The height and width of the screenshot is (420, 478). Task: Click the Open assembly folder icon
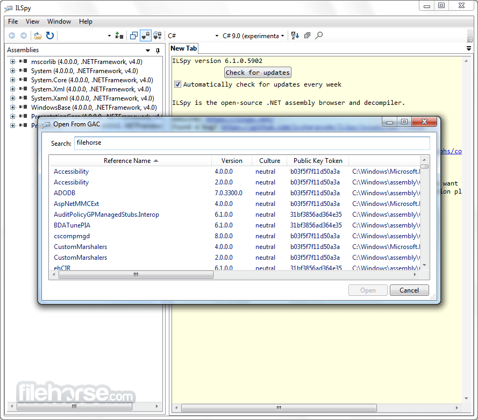[38, 35]
